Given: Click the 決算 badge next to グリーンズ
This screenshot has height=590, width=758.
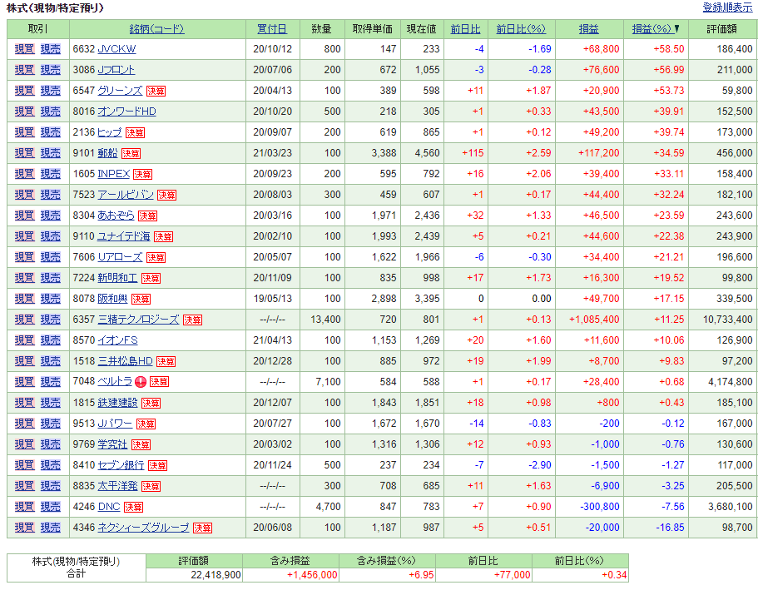Looking at the screenshot, I should pos(156,91).
